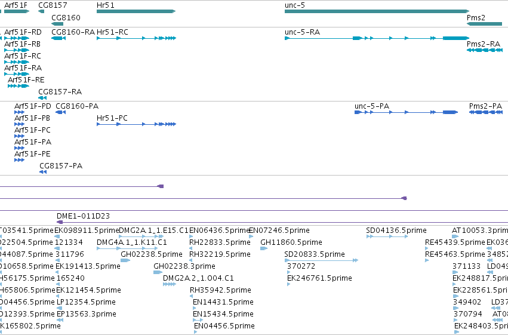Click feature label 165240
Image resolution: width=508 pixels, height=335 pixels.
tap(70, 278)
